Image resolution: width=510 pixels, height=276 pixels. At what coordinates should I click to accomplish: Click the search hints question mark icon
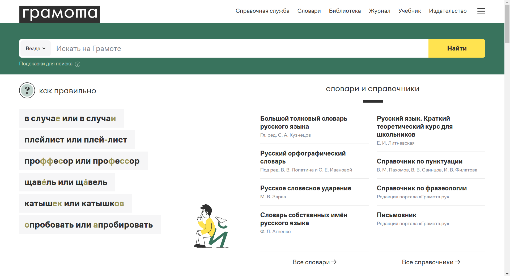pyautogui.click(x=78, y=64)
